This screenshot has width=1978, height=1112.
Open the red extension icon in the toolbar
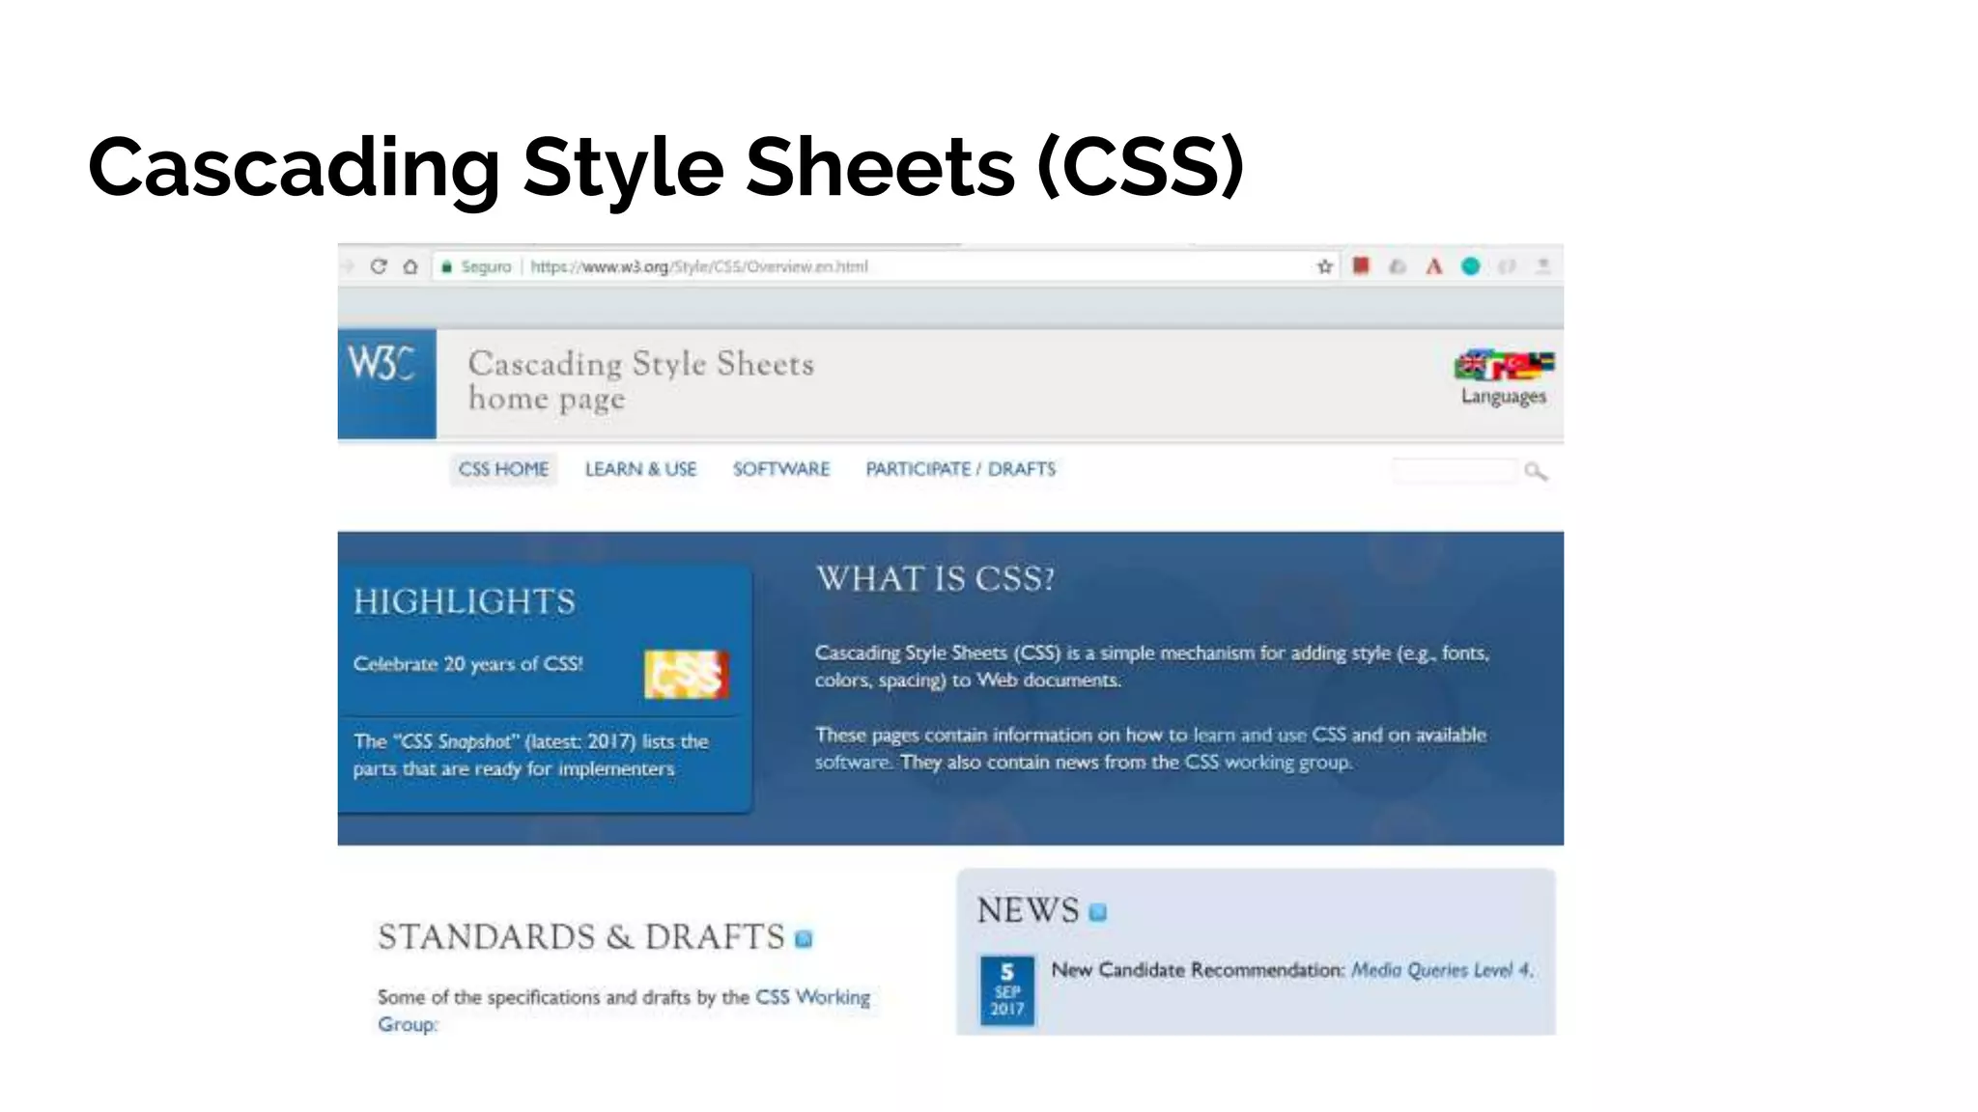pos(1361,265)
